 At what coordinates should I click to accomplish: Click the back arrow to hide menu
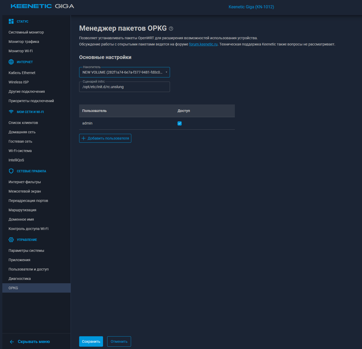12,342
